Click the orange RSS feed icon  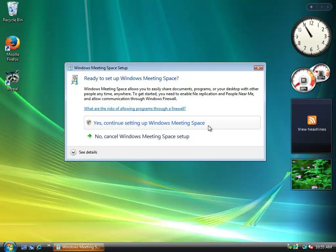312,120
